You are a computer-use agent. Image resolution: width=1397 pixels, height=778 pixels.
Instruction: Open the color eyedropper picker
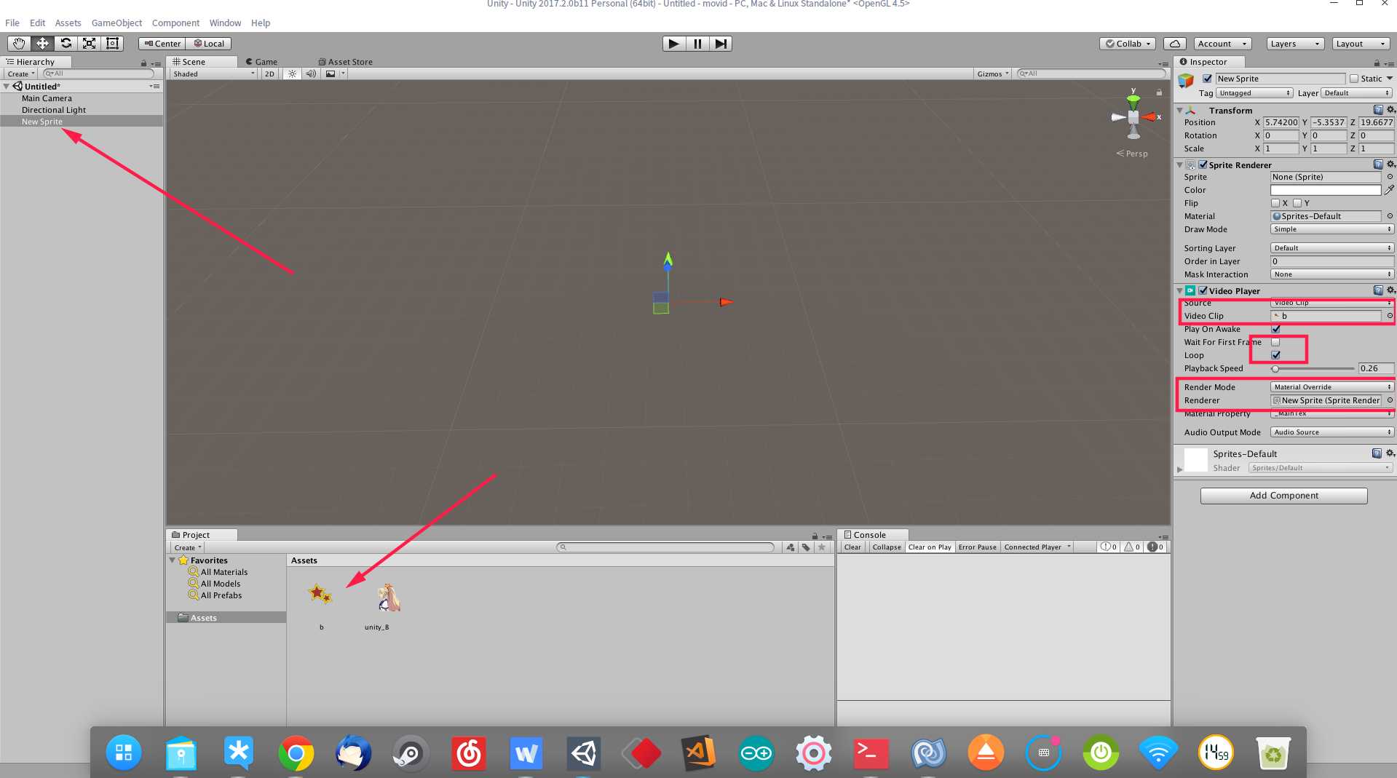[1389, 190]
